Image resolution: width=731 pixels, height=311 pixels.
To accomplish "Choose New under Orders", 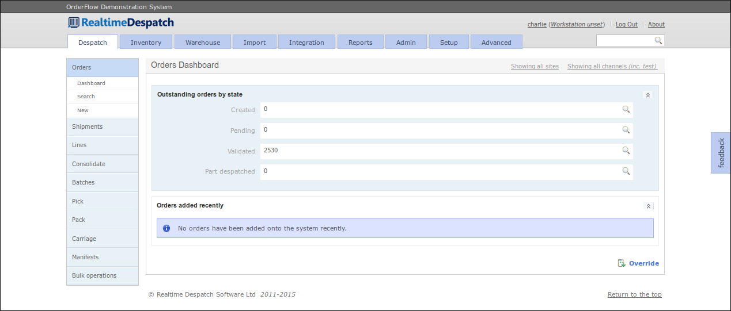I will (x=103, y=110).
